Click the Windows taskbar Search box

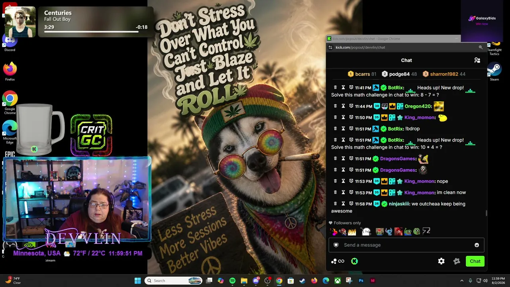[x=173, y=281]
